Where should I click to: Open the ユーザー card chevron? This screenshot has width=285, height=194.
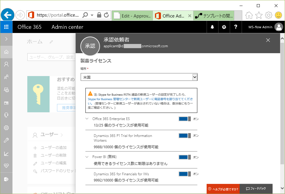point(62,135)
